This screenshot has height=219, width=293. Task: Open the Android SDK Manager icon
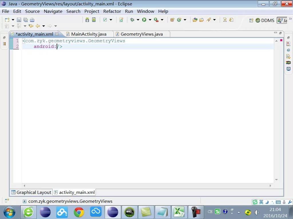tap(87, 20)
